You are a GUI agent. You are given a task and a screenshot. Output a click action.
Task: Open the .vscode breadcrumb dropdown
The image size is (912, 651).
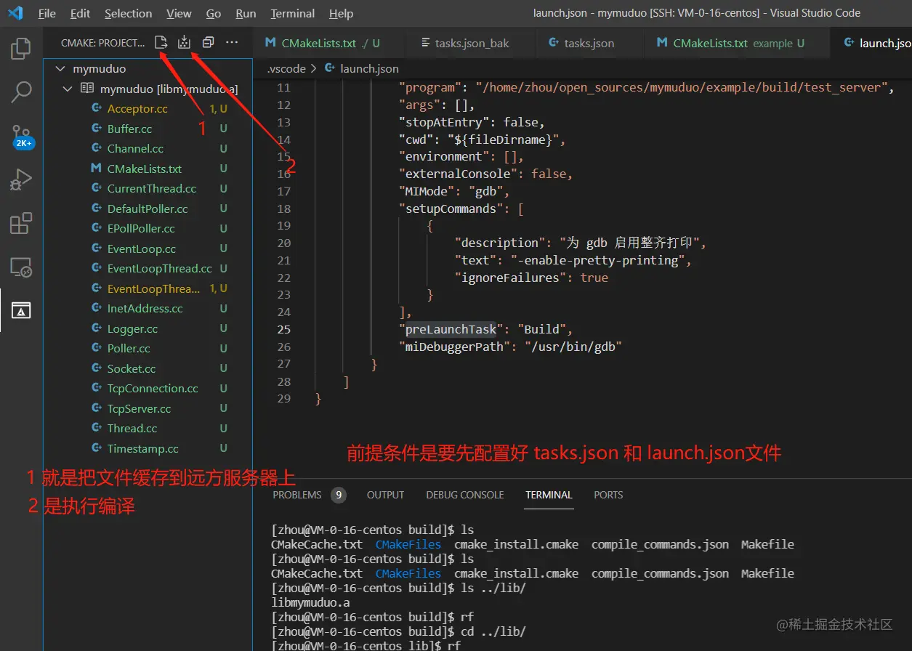(286, 68)
